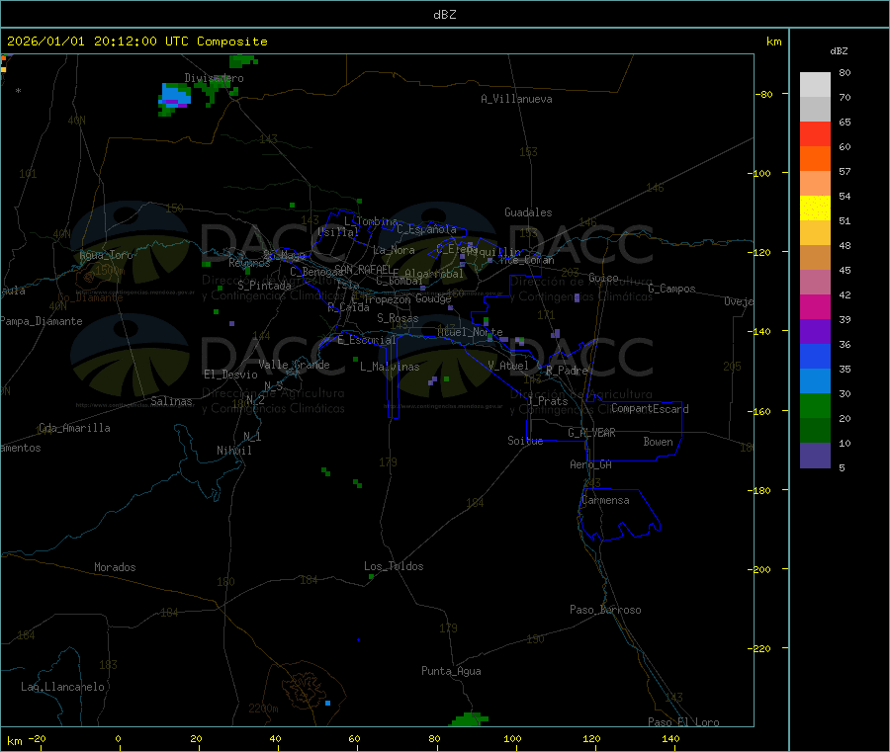Click the L_Malvinas label

[390, 367]
